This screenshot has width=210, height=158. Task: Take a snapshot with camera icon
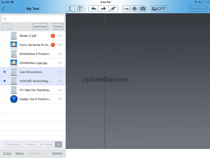pos(143,9)
